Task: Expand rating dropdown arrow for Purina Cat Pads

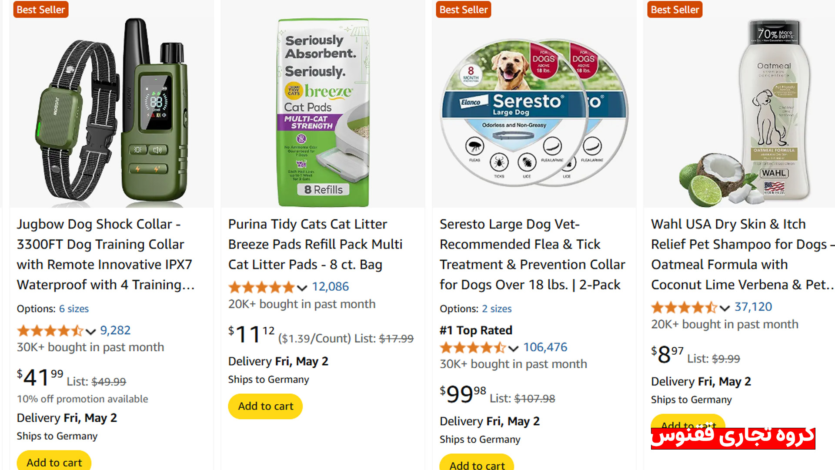Action: click(302, 288)
